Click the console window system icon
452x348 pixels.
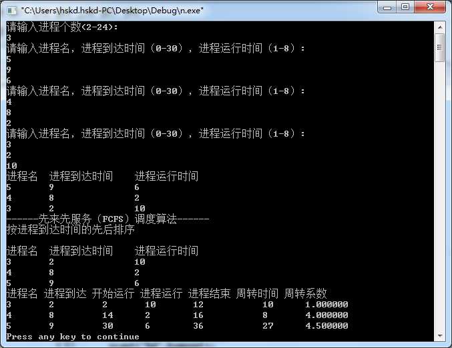coord(12,11)
